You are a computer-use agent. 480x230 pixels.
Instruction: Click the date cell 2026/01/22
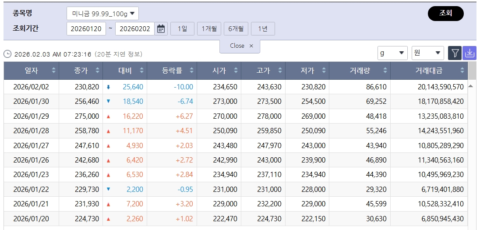tap(31, 189)
